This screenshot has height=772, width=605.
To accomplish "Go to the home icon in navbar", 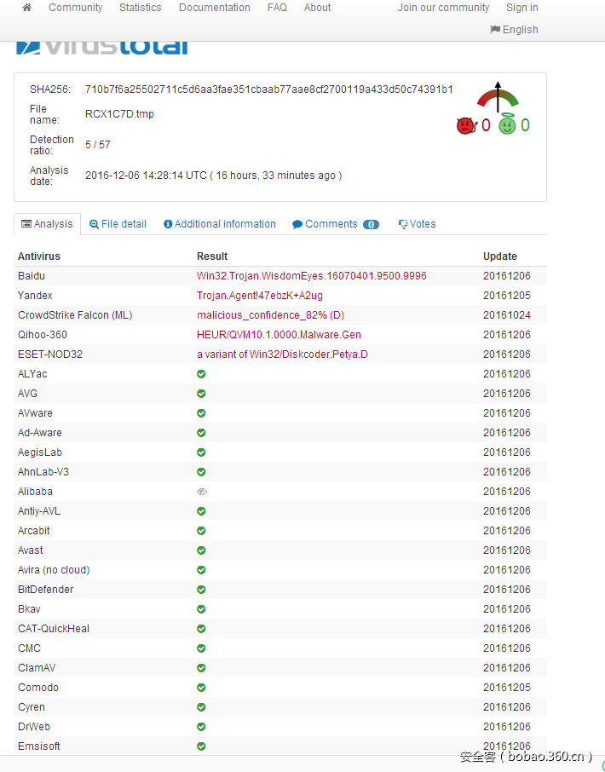I will pyautogui.click(x=27, y=8).
